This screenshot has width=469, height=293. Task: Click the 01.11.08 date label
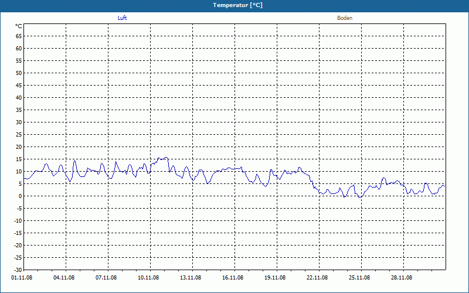pyautogui.click(x=22, y=278)
